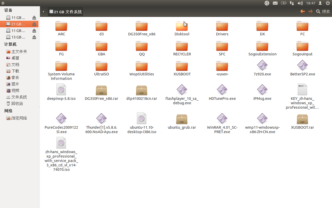Open 音乐 music in sidebar
Image resolution: width=332 pixels, height=208 pixels.
click(19, 77)
